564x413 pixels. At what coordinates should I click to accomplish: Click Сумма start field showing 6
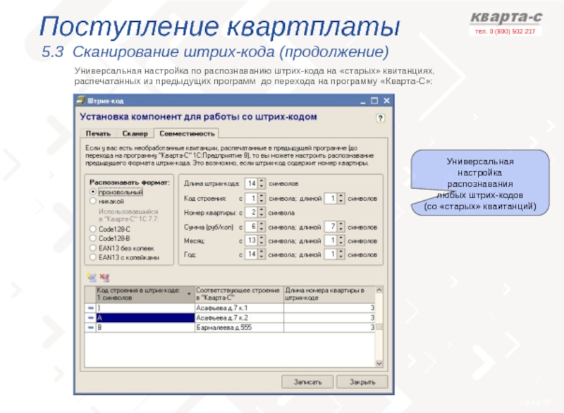[x=251, y=227]
